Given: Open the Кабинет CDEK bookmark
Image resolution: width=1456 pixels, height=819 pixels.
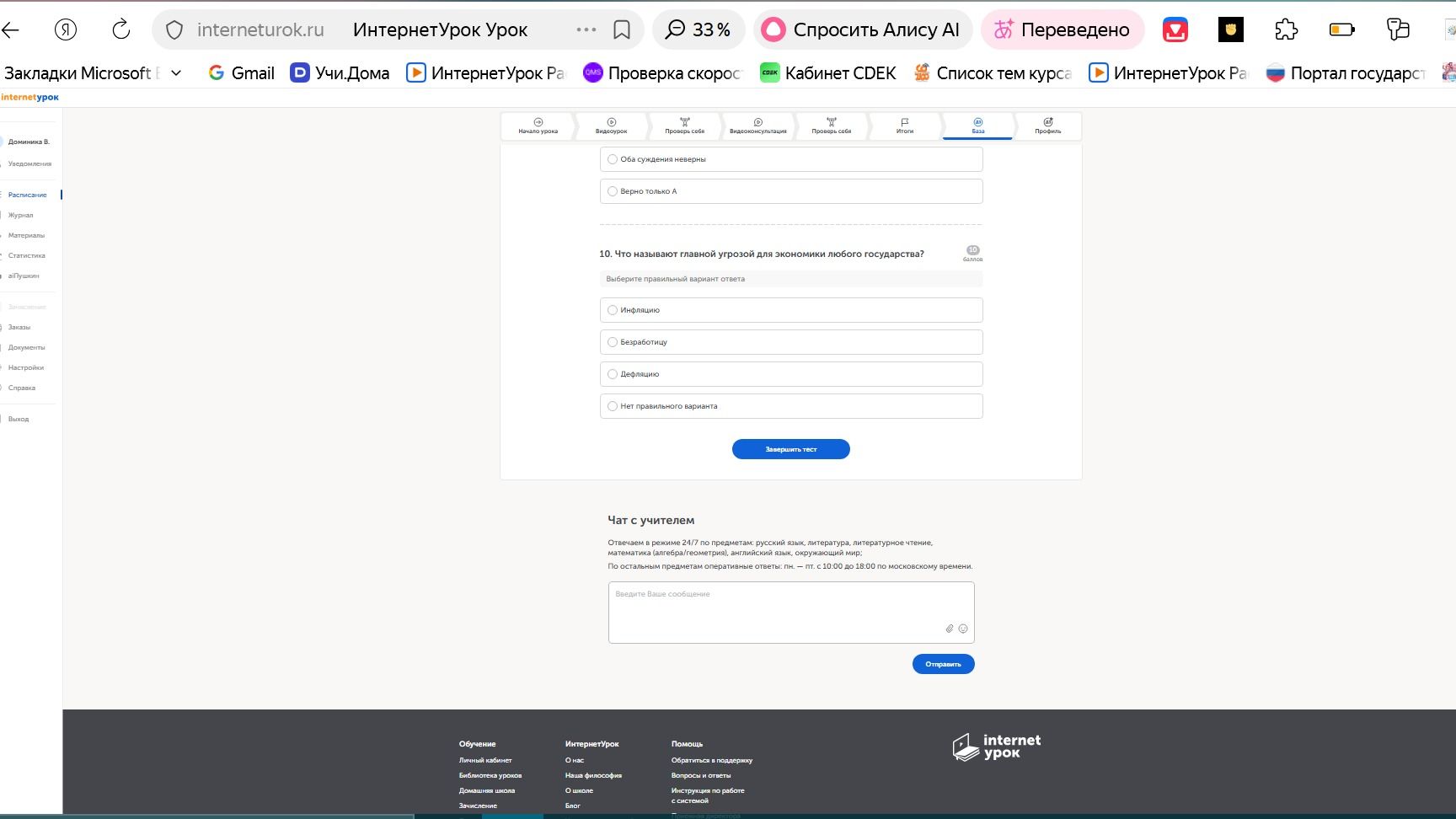Looking at the screenshot, I should point(828,73).
